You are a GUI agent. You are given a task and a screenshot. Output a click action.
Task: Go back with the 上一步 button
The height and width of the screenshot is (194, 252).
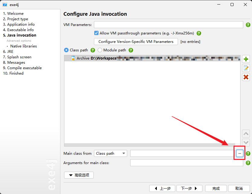point(162,188)
